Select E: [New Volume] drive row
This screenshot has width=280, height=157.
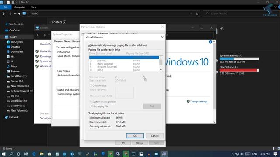pos(124,64)
